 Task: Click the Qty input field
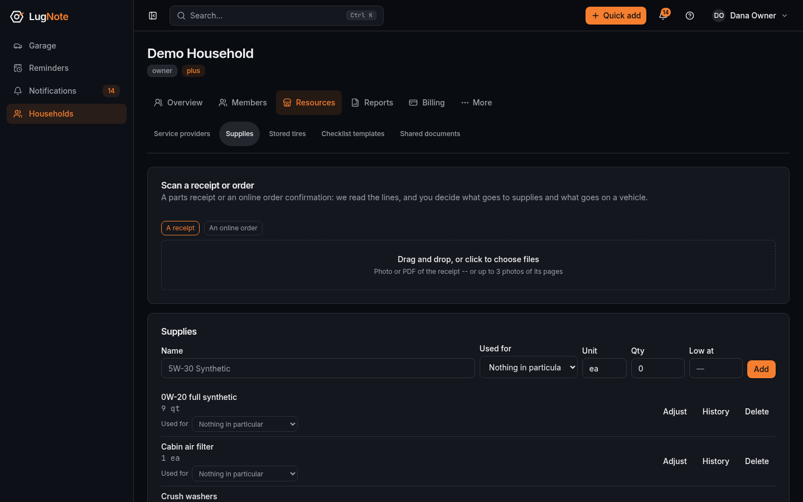658,368
